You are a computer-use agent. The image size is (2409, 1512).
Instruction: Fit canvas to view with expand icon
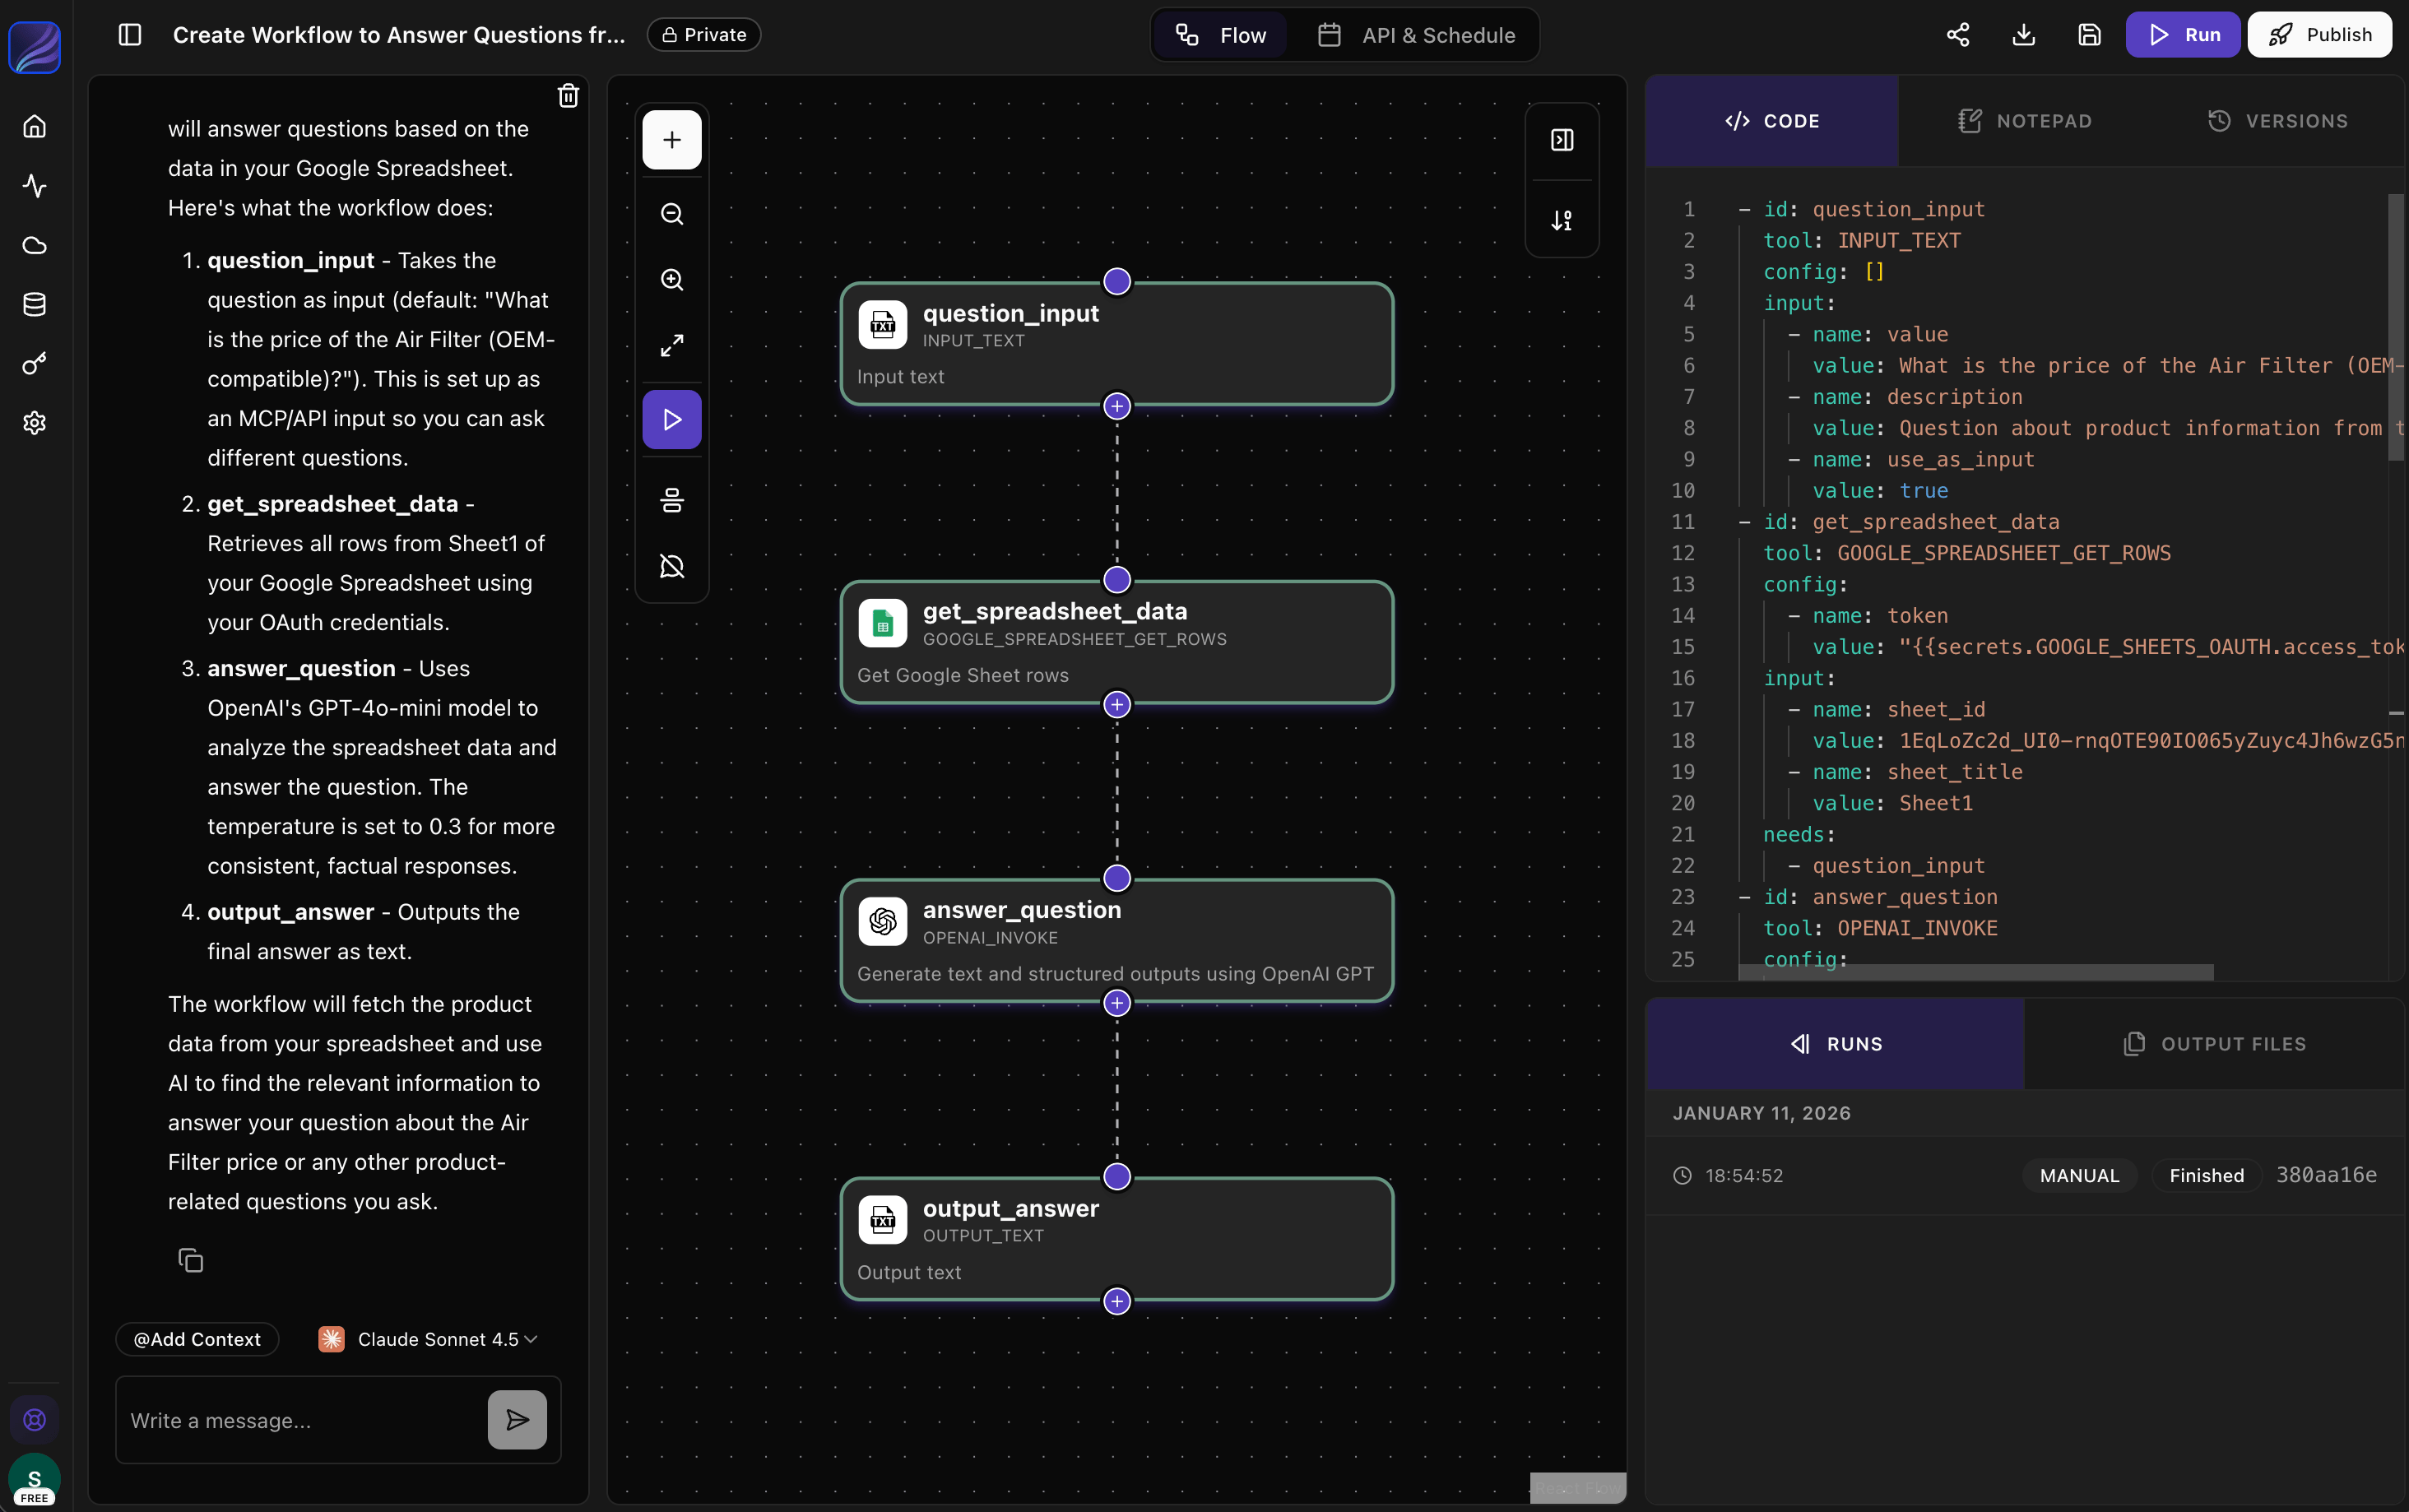[672, 346]
